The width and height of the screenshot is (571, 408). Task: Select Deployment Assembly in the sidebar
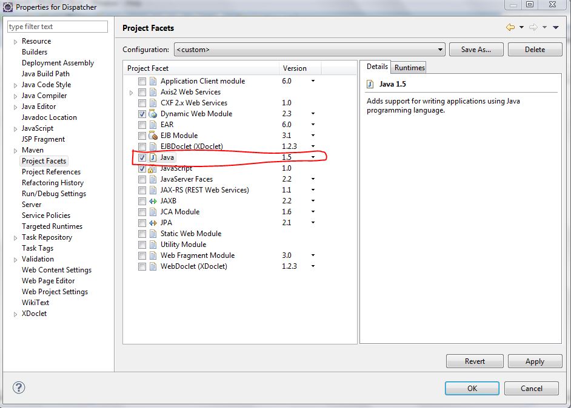tap(58, 63)
